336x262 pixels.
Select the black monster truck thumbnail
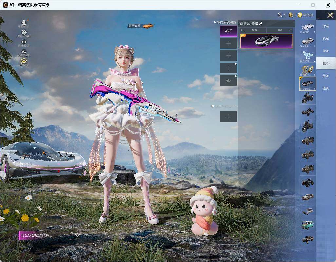(x=308, y=183)
